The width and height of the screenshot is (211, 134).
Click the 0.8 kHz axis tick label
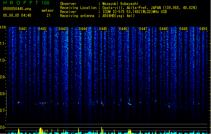pos(3,94)
